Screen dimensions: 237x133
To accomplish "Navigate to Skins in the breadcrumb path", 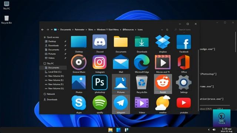I will (x=91, y=30).
